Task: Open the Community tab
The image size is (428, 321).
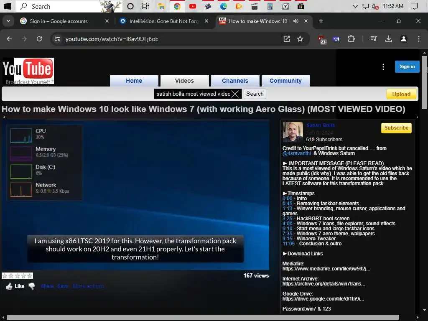Action: 285,81
